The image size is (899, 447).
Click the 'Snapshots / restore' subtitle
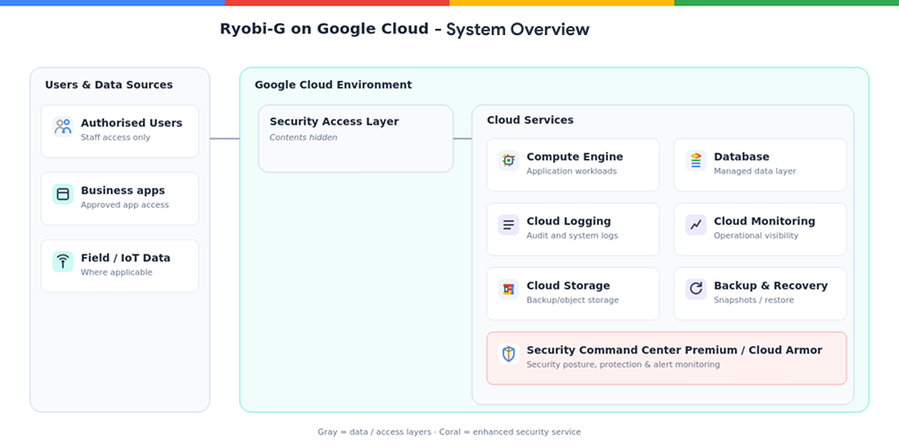pos(754,299)
